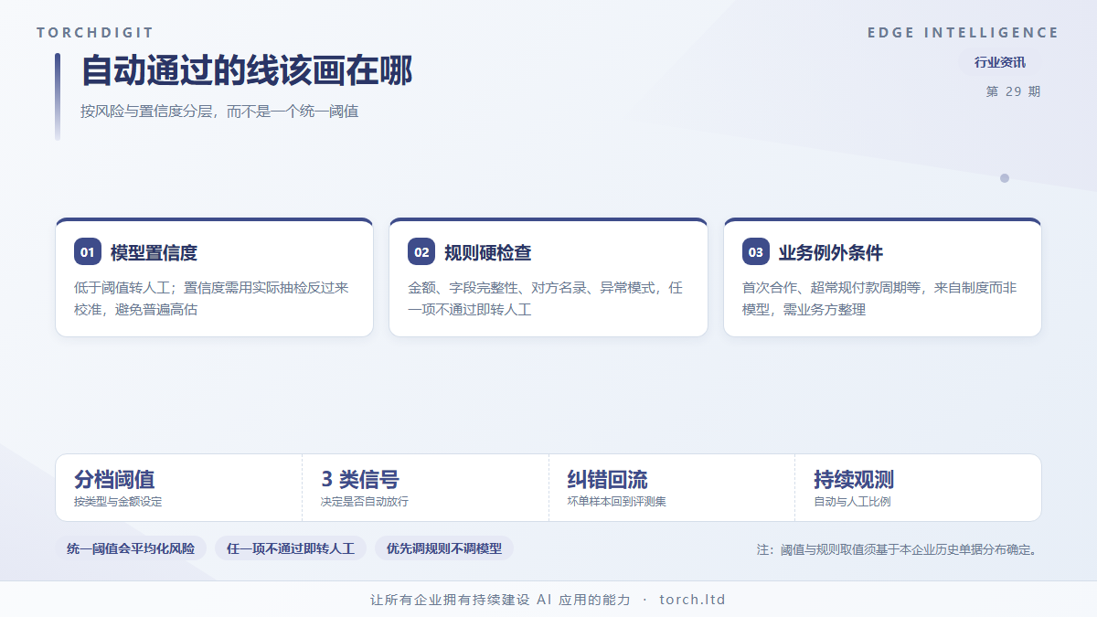Click the 行业资讯 tag

[1000, 62]
